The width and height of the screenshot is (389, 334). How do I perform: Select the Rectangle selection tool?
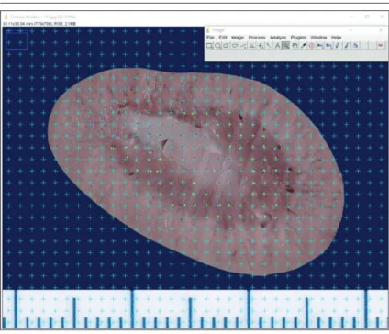click(209, 46)
